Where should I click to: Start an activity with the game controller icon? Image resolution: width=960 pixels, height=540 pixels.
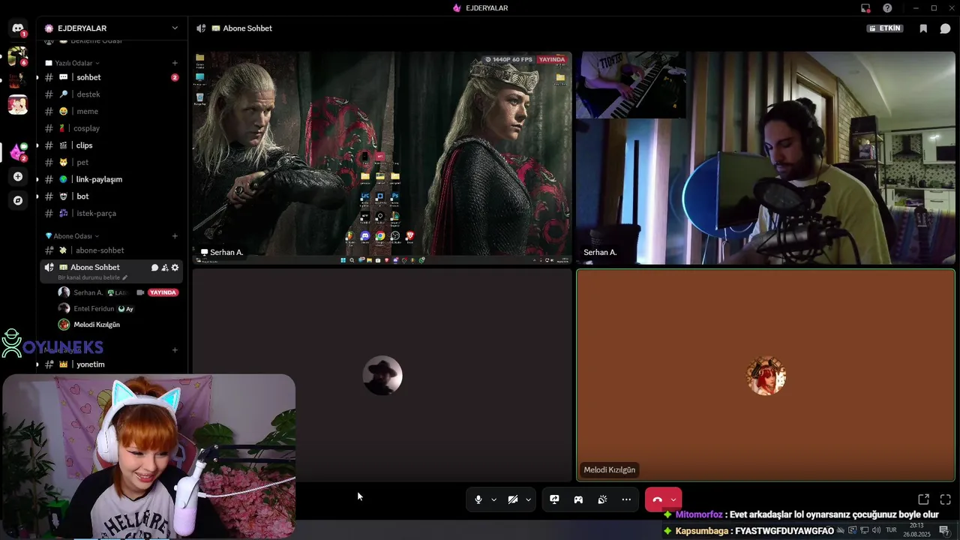pos(578,499)
